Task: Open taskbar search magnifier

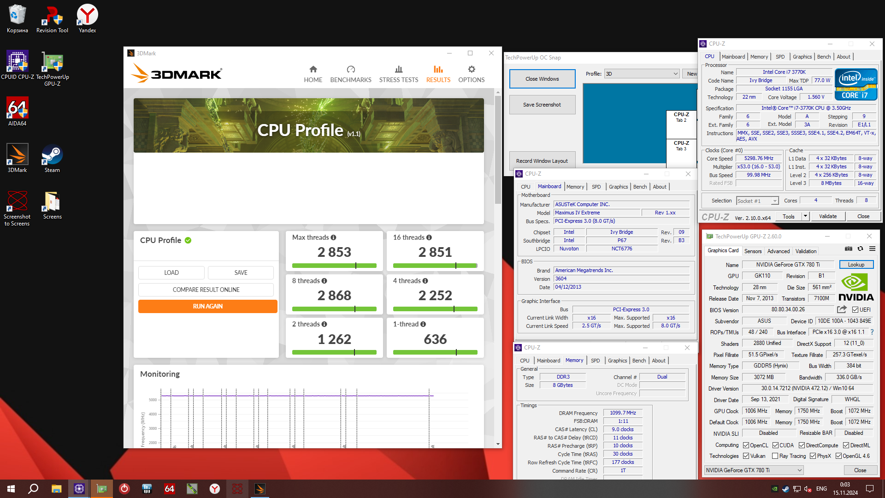Action: pyautogui.click(x=33, y=489)
